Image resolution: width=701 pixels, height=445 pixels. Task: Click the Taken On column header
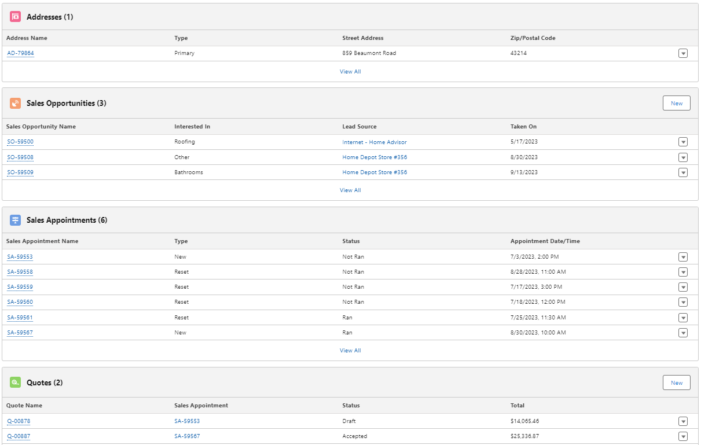(x=523, y=126)
